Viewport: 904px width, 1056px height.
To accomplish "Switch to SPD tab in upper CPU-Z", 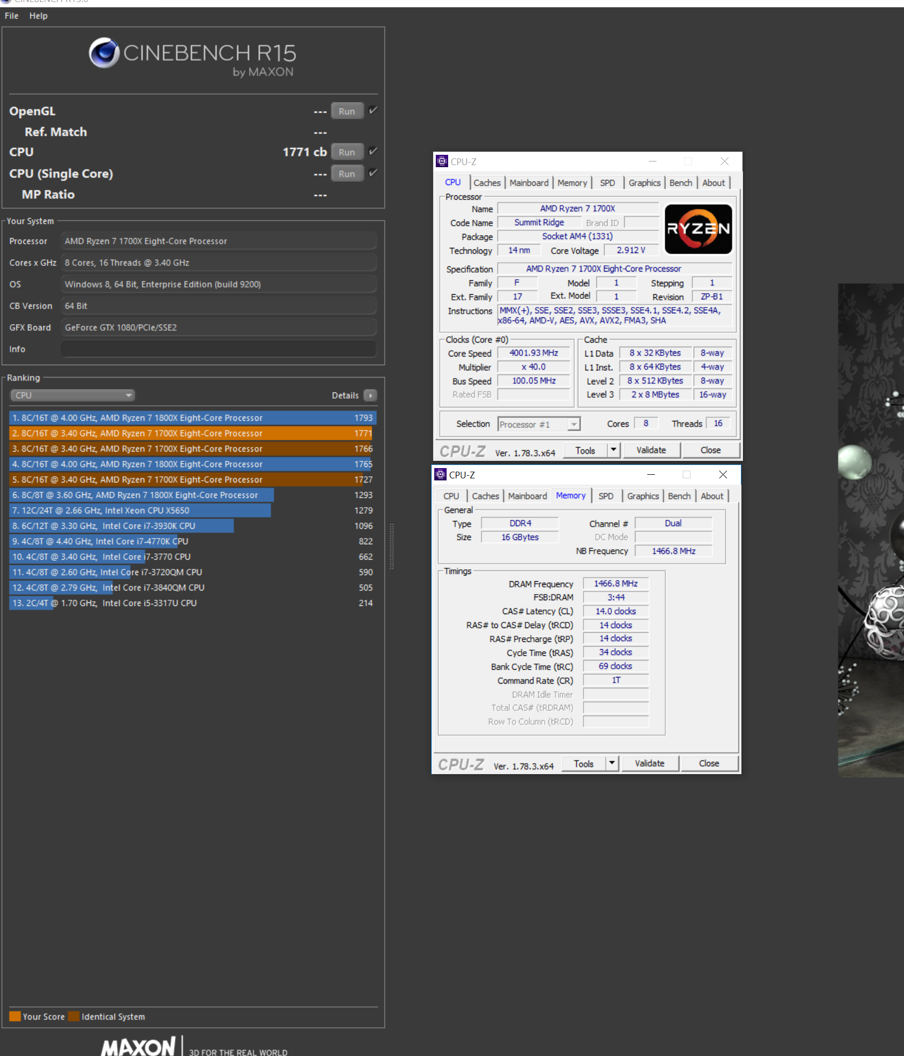I will coord(607,183).
